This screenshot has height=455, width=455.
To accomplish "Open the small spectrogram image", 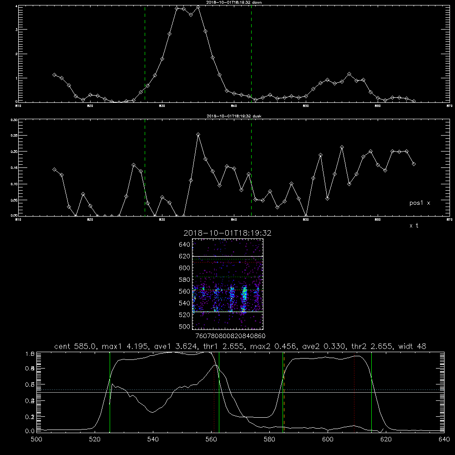I will click(227, 284).
